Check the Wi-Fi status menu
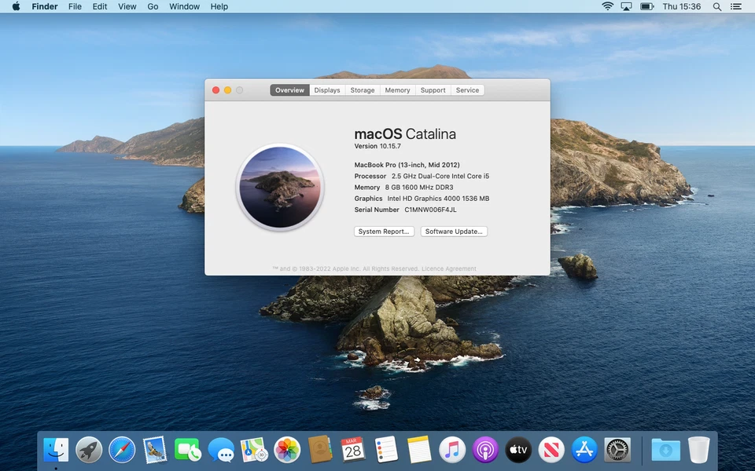 pos(608,6)
